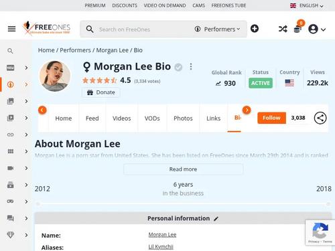Click the sidebar store box icon
This screenshot has height=251, width=335.
(x=11, y=185)
